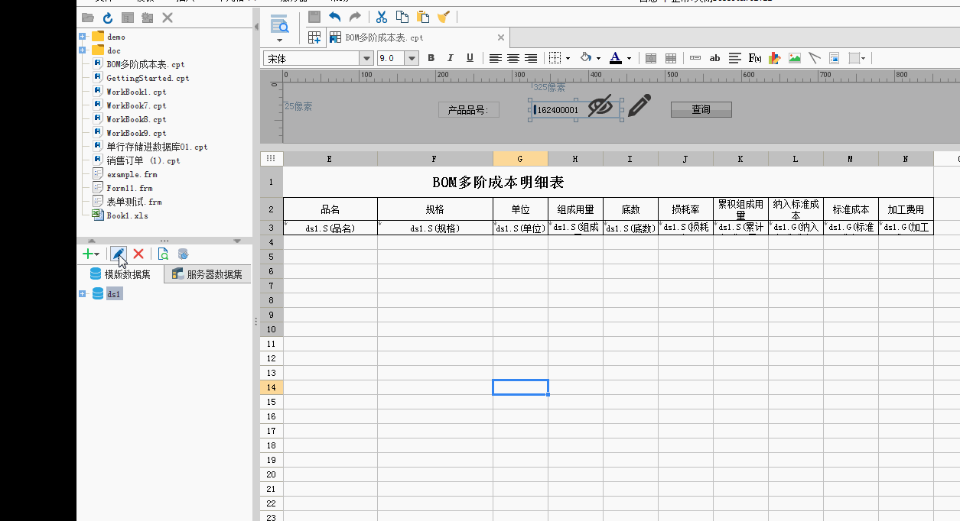Screen dimensions: 960x521
Task: Click the widget edit pencil on canvas
Action: (x=639, y=105)
